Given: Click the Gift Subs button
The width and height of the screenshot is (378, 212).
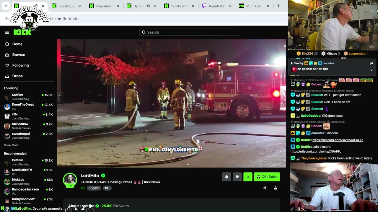Looking at the screenshot, I should (267, 177).
